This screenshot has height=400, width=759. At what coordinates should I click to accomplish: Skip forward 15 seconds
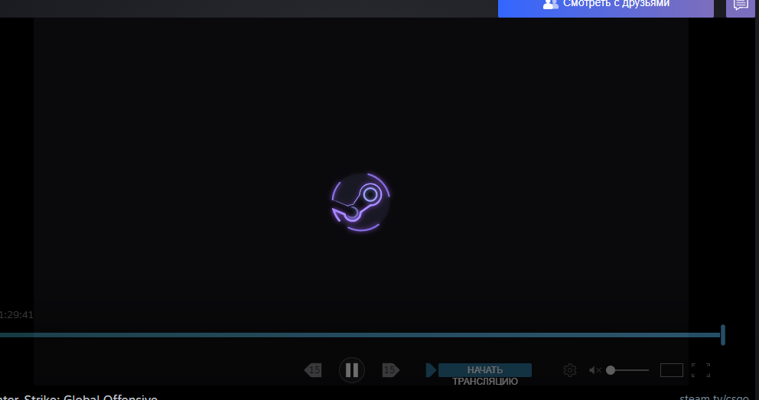[x=391, y=370]
